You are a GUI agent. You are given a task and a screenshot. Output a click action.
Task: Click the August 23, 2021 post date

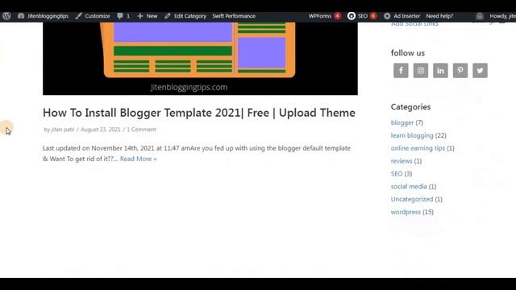[101, 130]
